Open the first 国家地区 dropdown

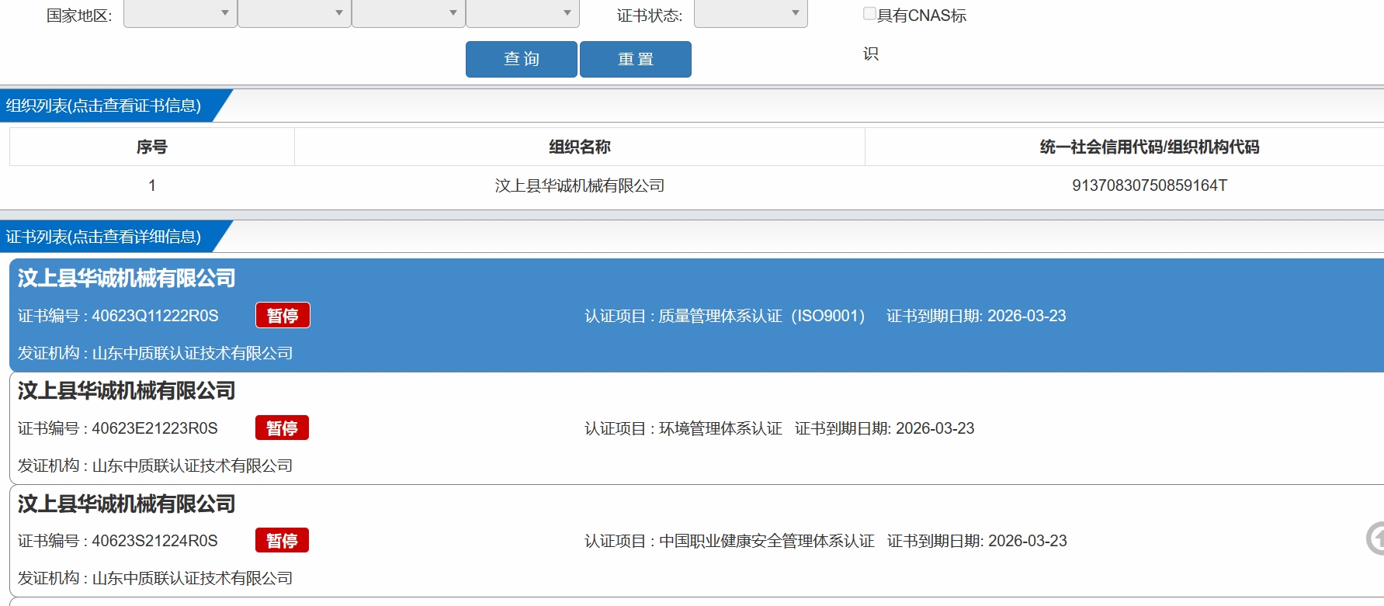(180, 14)
